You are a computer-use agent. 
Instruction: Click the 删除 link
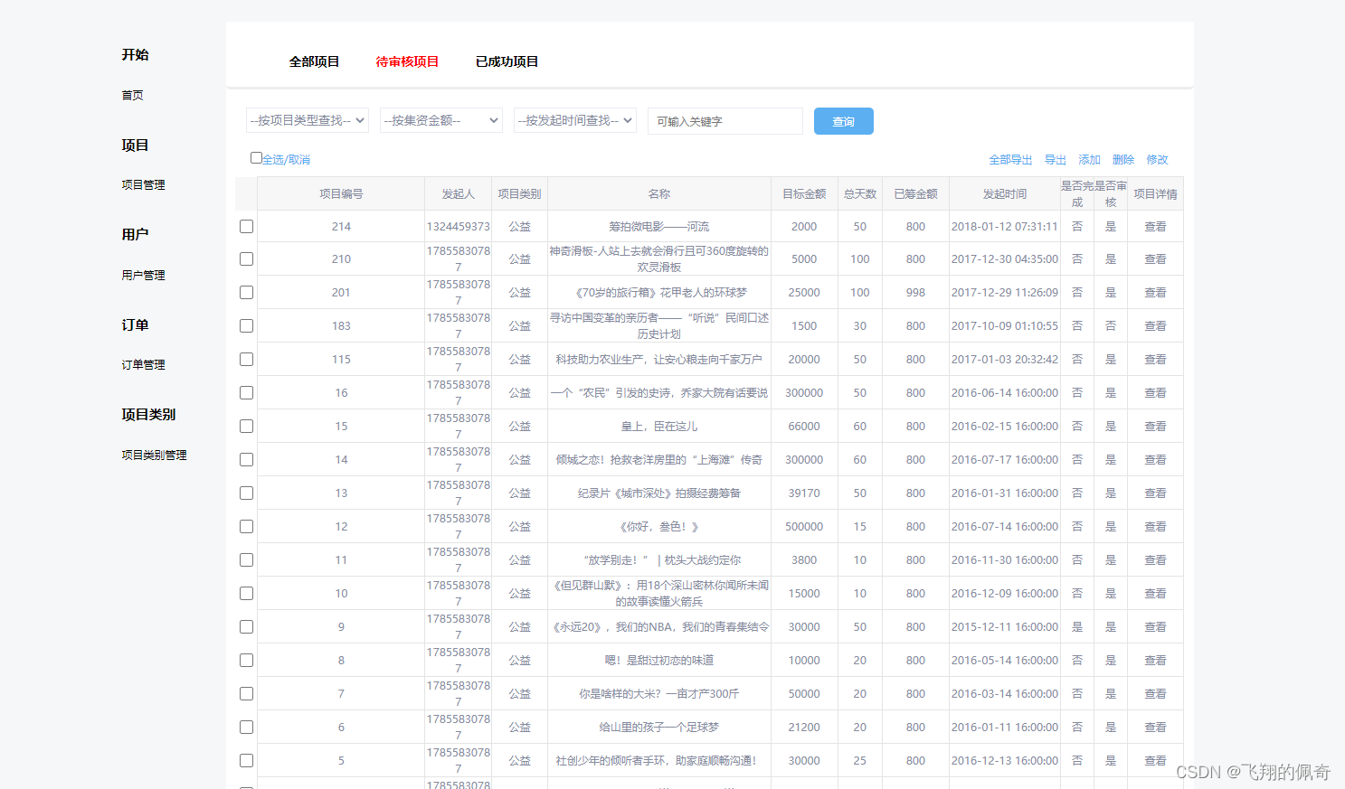pyautogui.click(x=1123, y=159)
